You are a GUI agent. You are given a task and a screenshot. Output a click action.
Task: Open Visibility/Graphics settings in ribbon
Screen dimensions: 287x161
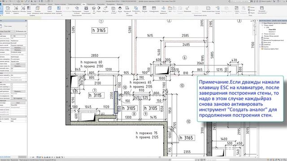coord(16,10)
